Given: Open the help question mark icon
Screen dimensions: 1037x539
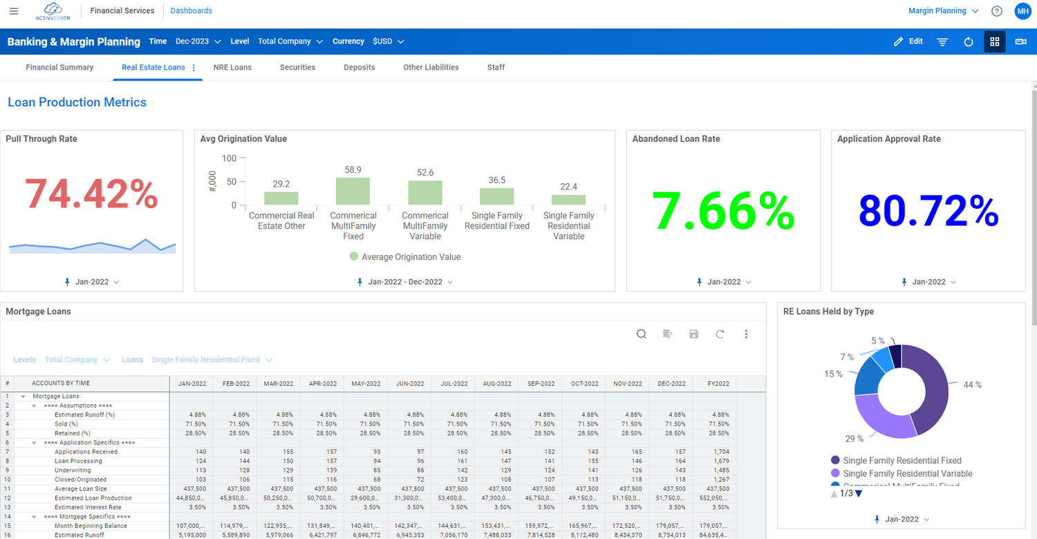Looking at the screenshot, I should 996,11.
